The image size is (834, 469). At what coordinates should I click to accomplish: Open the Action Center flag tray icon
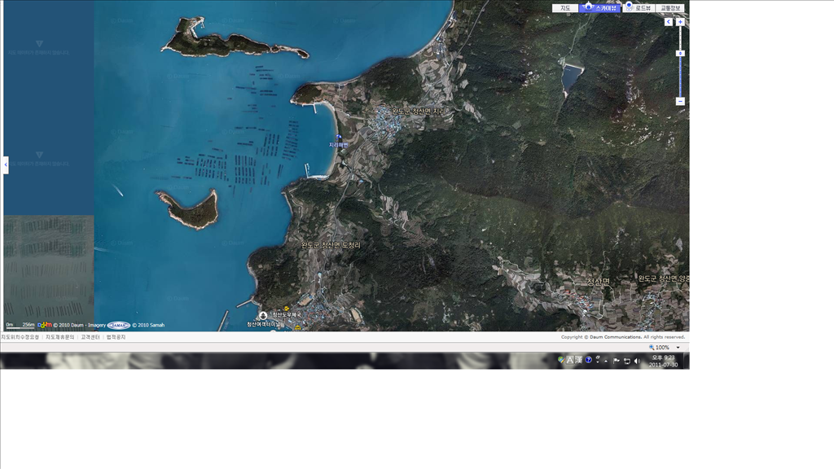coord(617,361)
